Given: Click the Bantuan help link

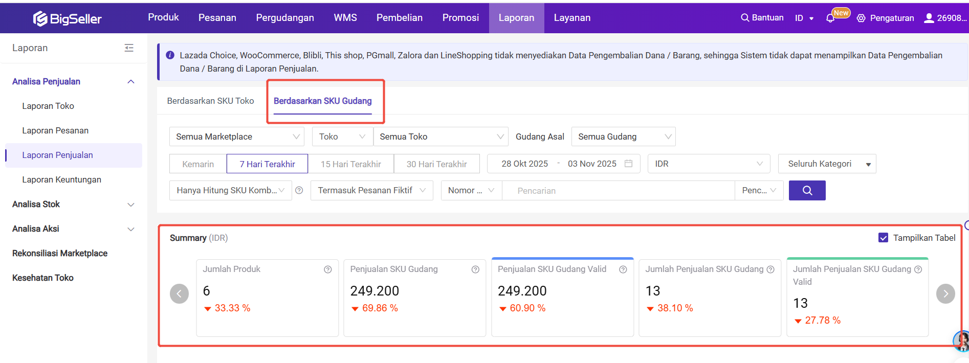Looking at the screenshot, I should 762,18.
